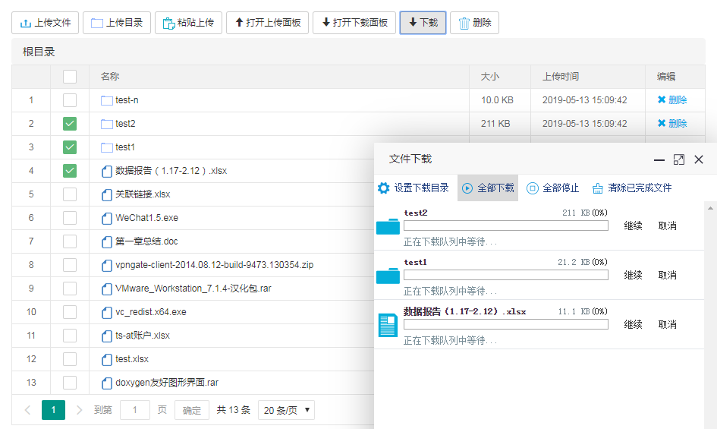This screenshot has height=429, width=717.
Task: Check the test-n row checkbox
Action: [70, 100]
